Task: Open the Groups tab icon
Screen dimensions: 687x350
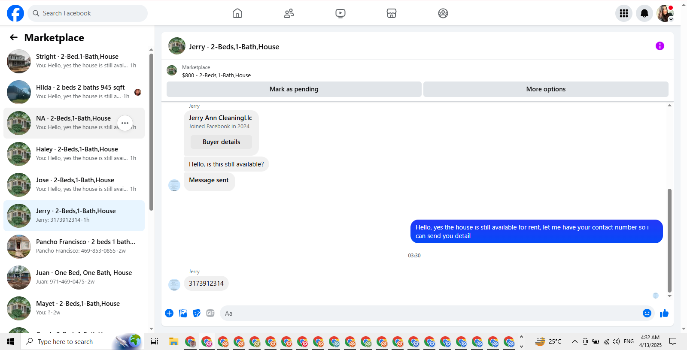Action: click(443, 13)
